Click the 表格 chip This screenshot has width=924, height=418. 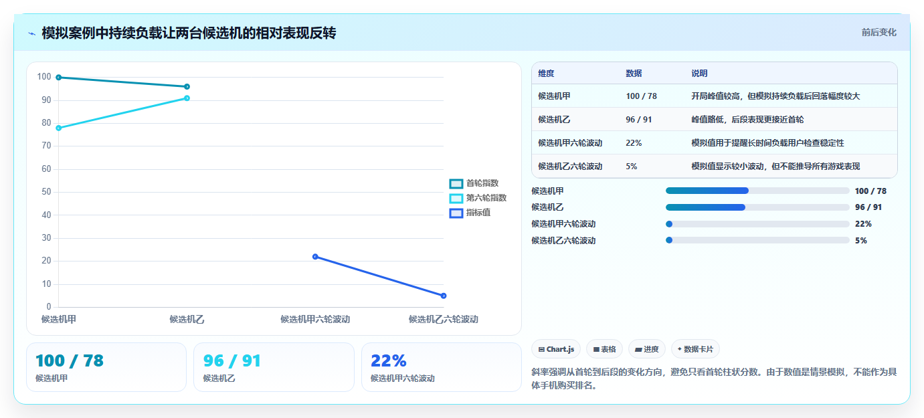point(604,349)
